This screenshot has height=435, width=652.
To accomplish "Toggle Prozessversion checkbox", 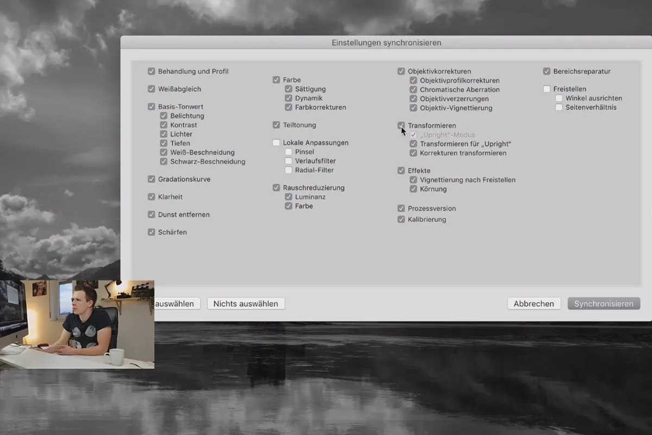I will (x=402, y=208).
